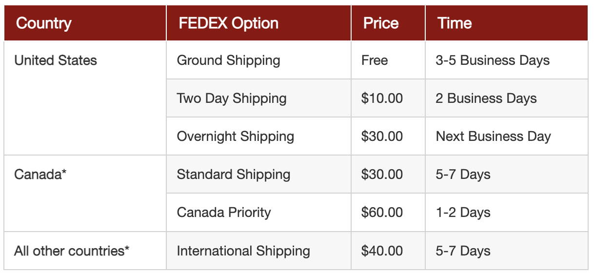Click the $60.00 price cell

coord(388,212)
